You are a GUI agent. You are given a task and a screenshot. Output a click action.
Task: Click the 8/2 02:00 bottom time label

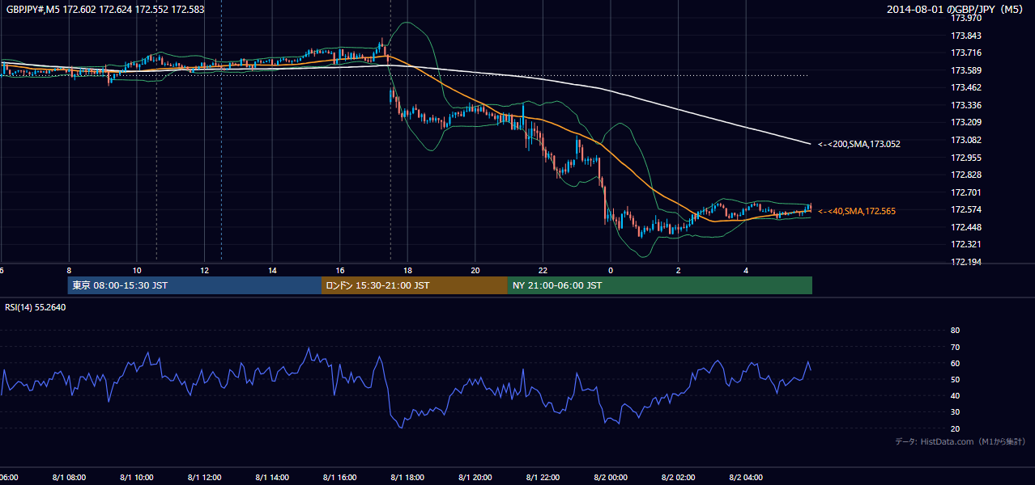[x=679, y=478]
